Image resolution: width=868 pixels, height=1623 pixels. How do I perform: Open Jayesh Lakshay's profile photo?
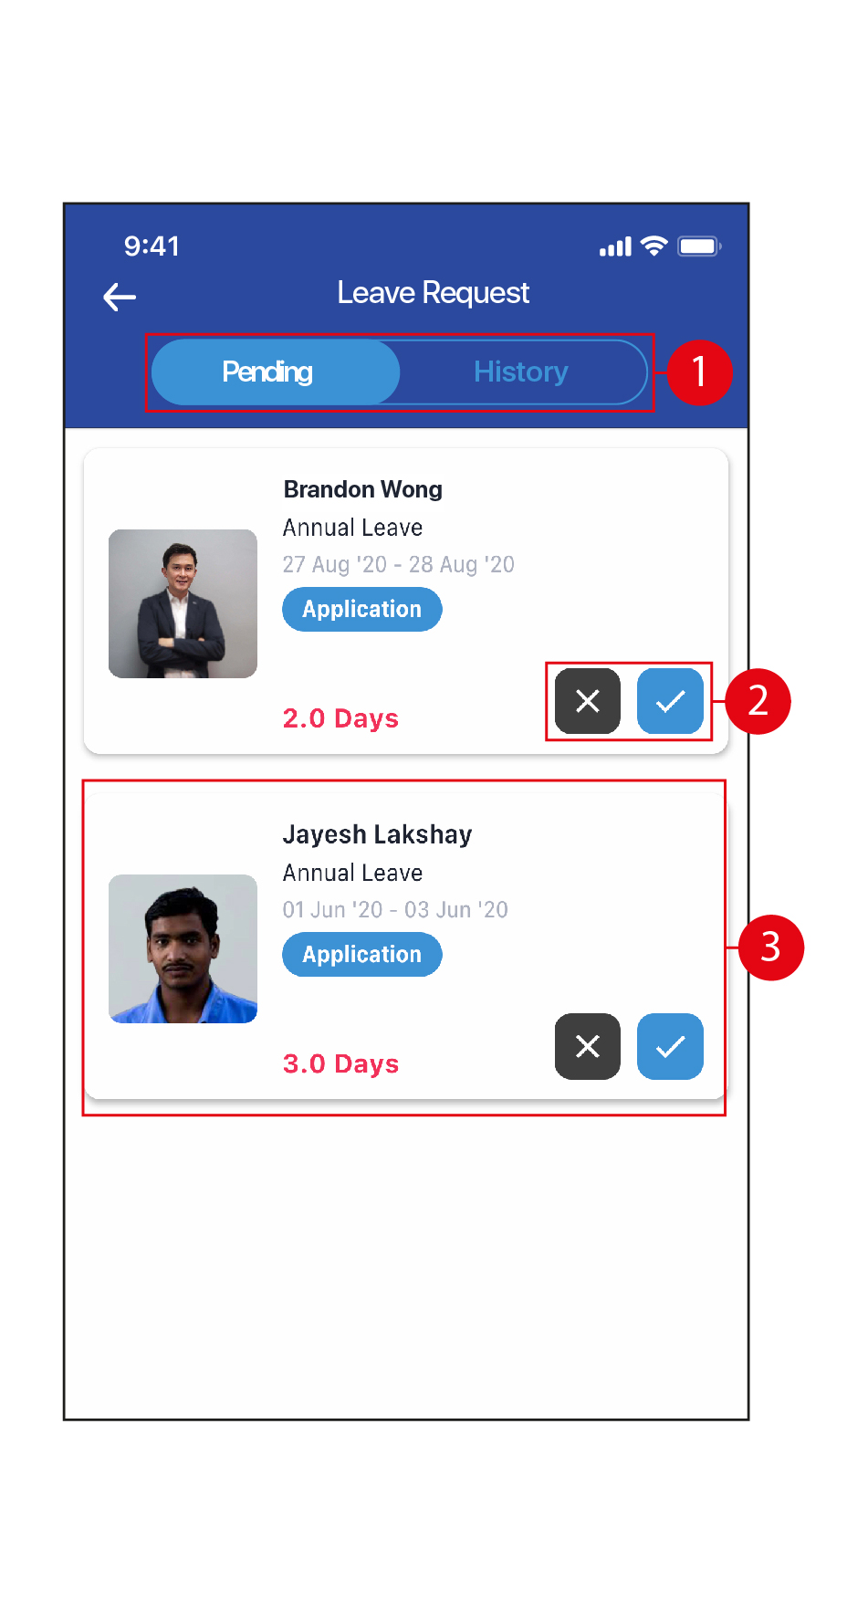coord(183,948)
